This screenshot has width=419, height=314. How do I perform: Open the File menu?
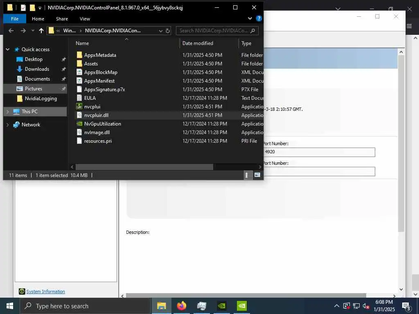(x=15, y=19)
